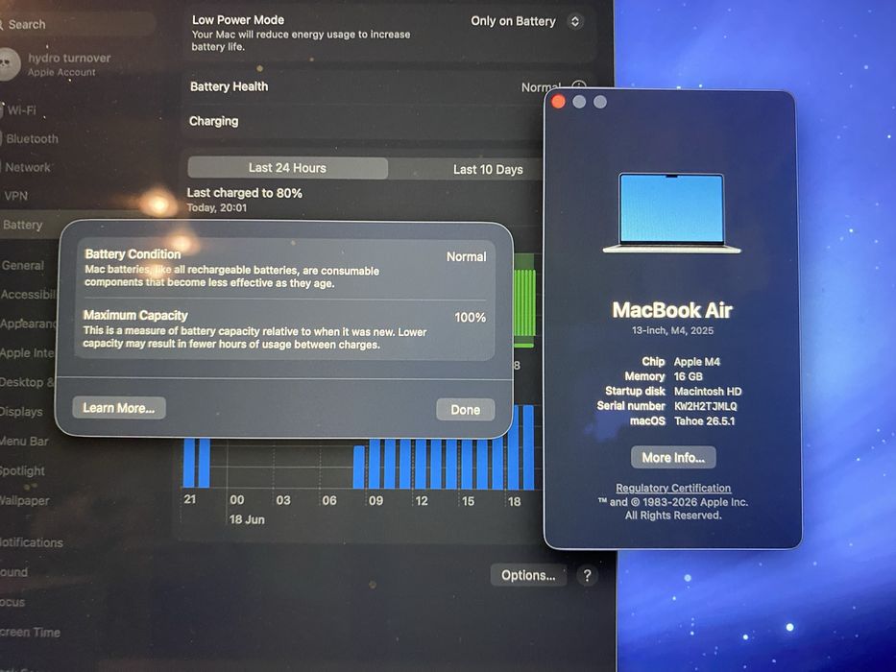Open Focus in the settings sidebar

coord(12,602)
